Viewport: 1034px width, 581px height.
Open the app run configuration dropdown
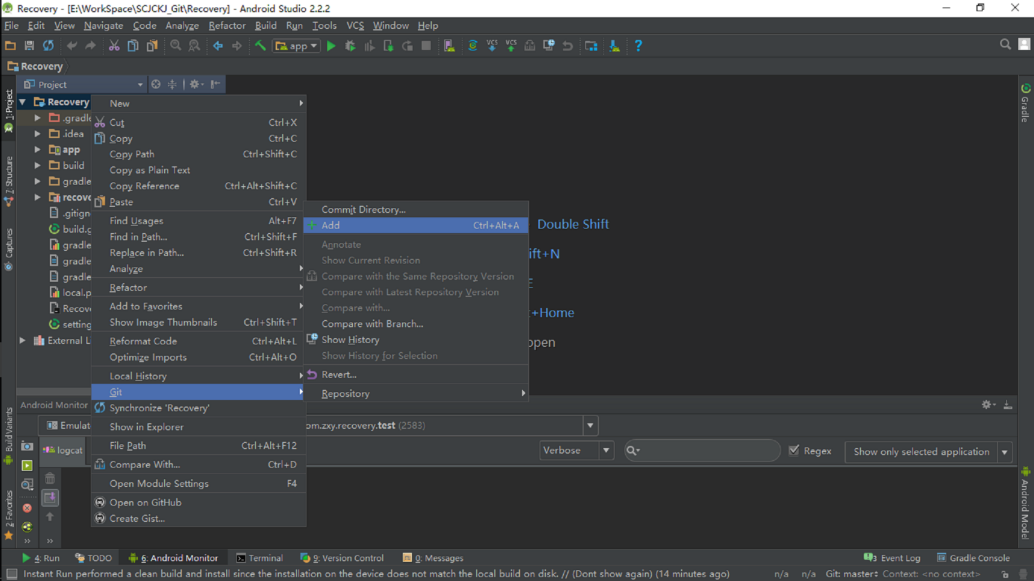tap(296, 46)
